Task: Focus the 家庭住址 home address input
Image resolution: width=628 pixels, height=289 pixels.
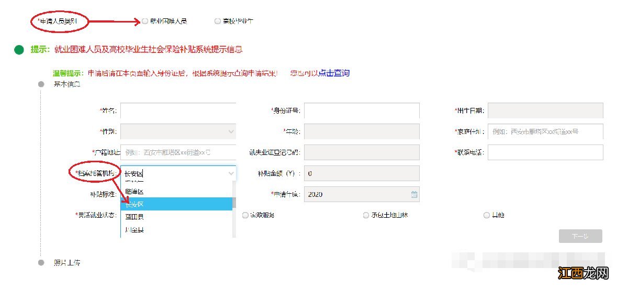Action: 545,131
